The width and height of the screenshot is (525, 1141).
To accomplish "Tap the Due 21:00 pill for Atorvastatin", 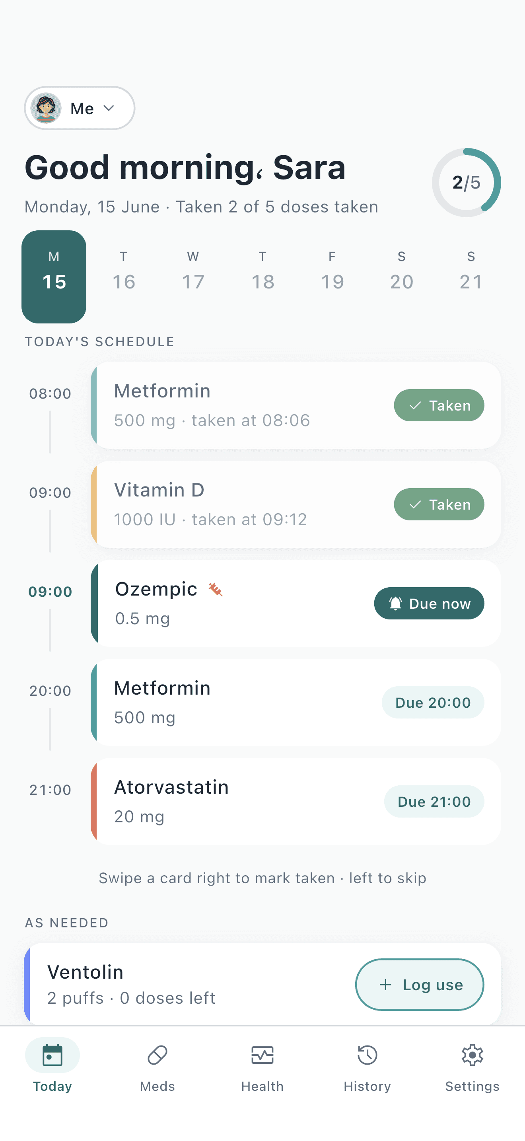I will pyautogui.click(x=434, y=802).
